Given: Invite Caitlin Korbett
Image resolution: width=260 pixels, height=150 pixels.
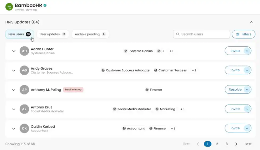Looking at the screenshot, I should tap(235, 128).
